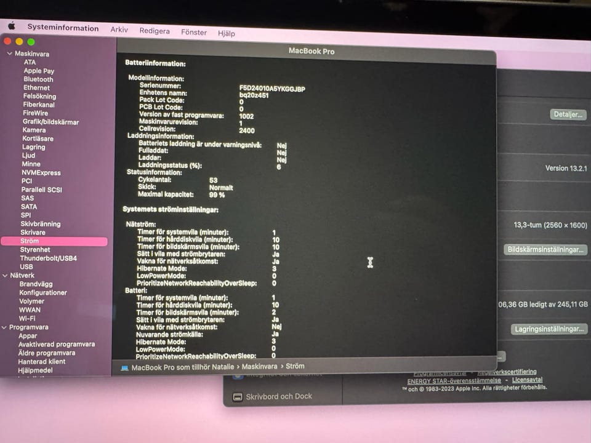
Task: Click the Cykelantal value 53
Action: 214,180
